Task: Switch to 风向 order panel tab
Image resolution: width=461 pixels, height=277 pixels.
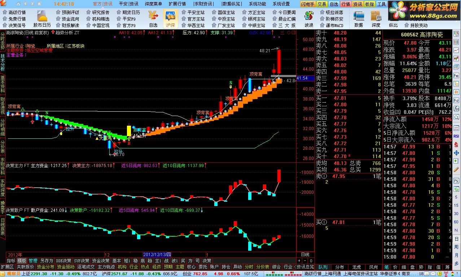Action: [373, 267]
